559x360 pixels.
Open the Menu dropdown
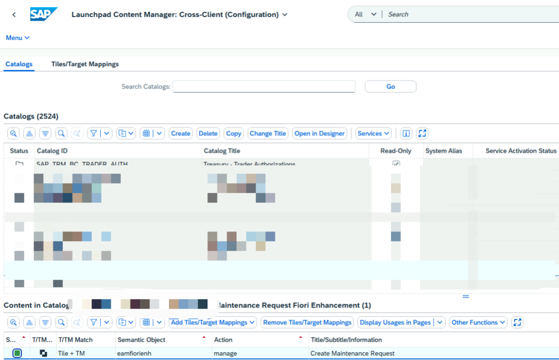point(17,38)
